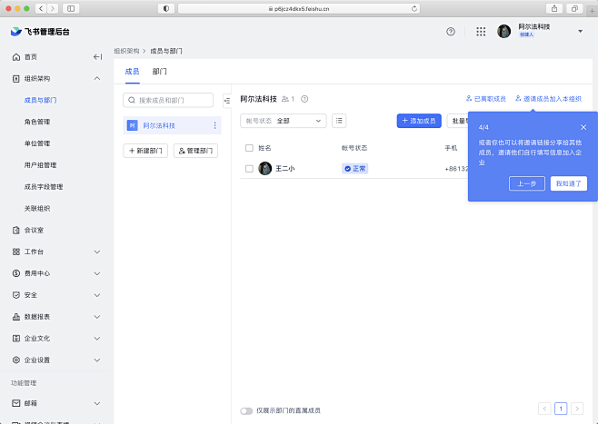Click the 邮箱 envelope icon in sidebar
Viewport: 598px width, 424px height.
[x=16, y=403]
